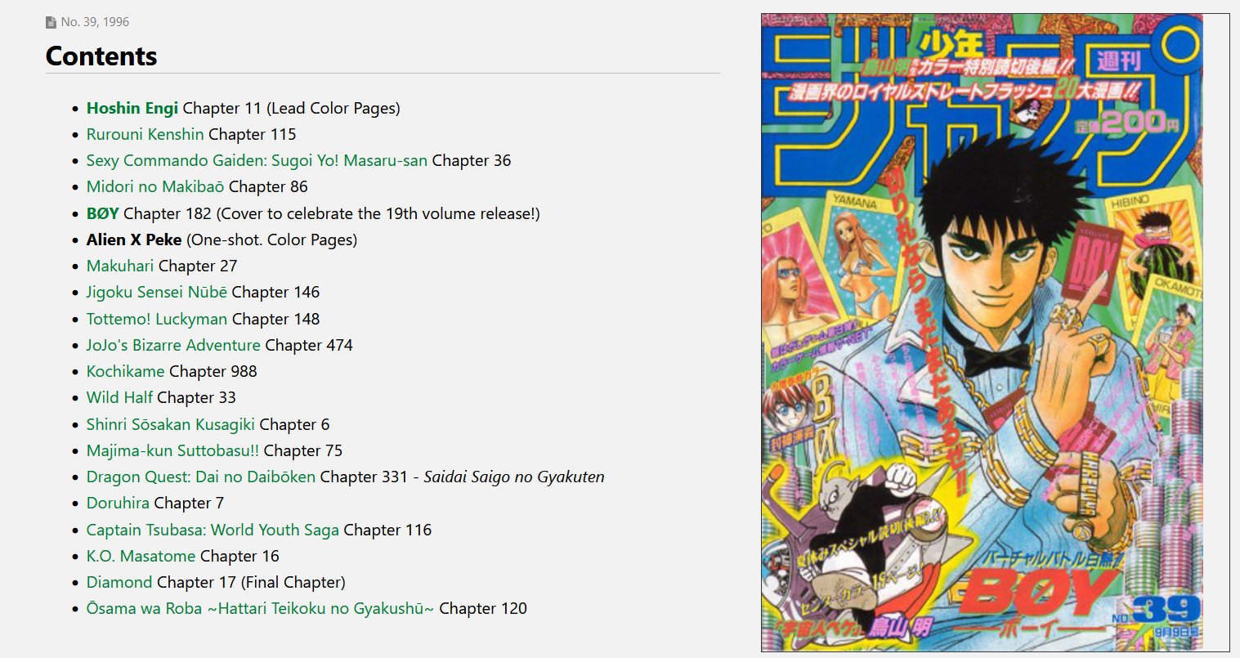This screenshot has height=658, width=1240.
Task: Open the Rurouni Kenshin link
Action: point(145,134)
